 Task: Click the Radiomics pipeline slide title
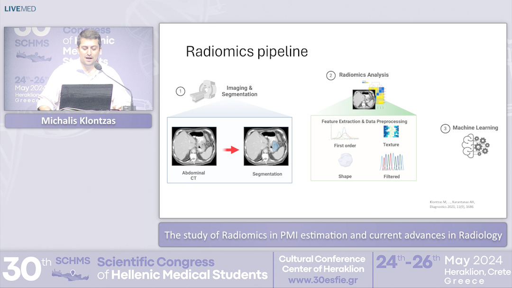[x=247, y=51]
